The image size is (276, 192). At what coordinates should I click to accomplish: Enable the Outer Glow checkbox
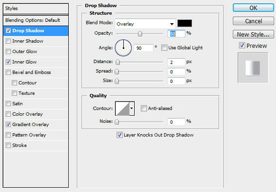(8, 51)
